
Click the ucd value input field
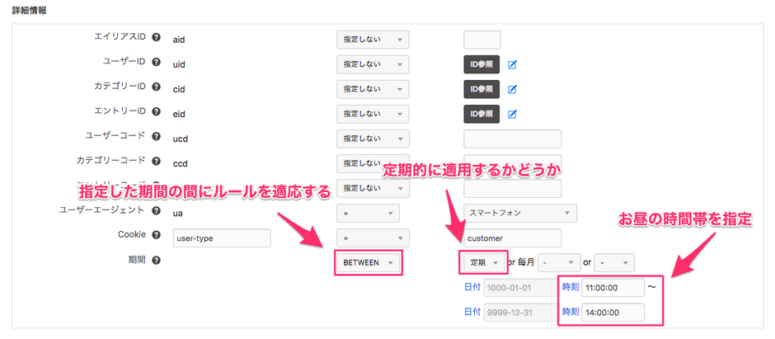pyautogui.click(x=513, y=139)
